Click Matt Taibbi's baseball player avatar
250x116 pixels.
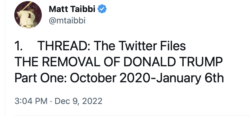click(28, 14)
